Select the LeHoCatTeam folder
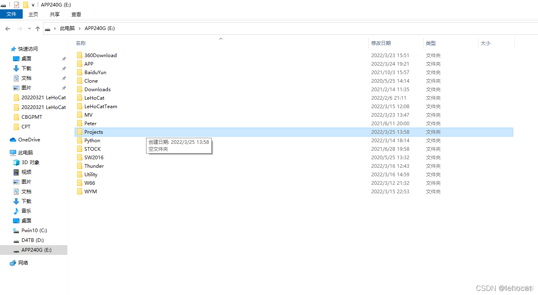Screen dimensions: 538x295 pos(101,106)
